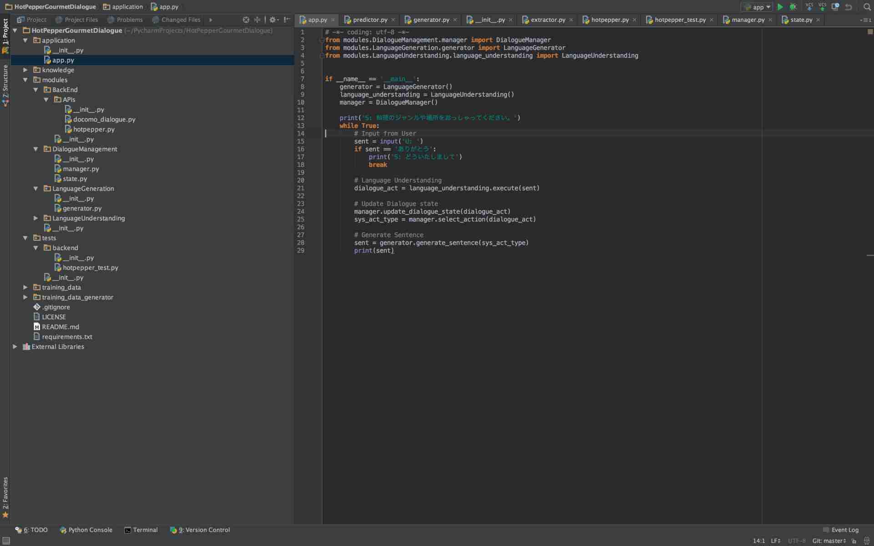Switch to the Problems view tab
The height and width of the screenshot is (546, 874).
(125, 20)
